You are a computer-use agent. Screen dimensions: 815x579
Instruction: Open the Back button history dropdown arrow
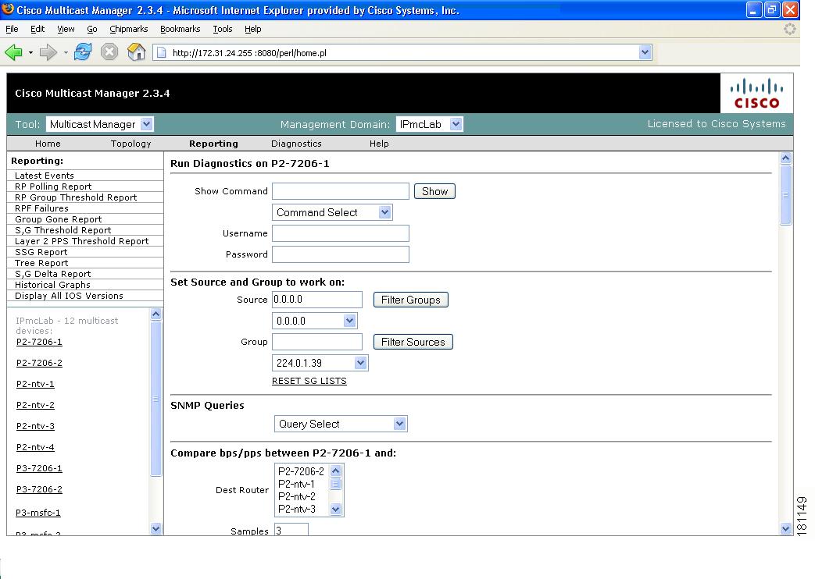[x=30, y=52]
